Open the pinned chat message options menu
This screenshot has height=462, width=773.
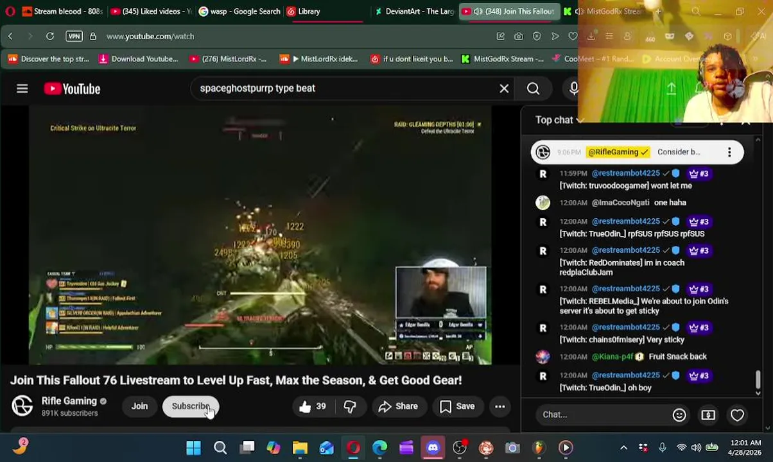pos(729,152)
